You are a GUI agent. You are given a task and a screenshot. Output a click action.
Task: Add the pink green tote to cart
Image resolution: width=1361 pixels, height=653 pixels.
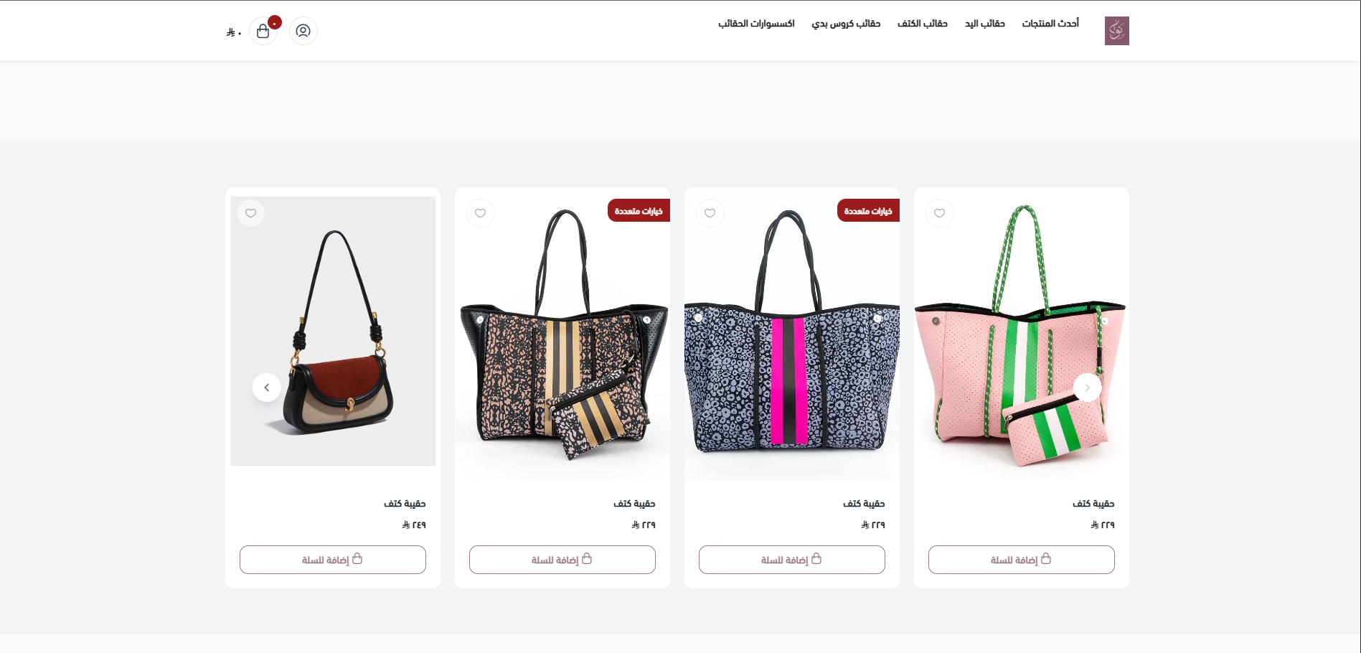[1022, 560]
